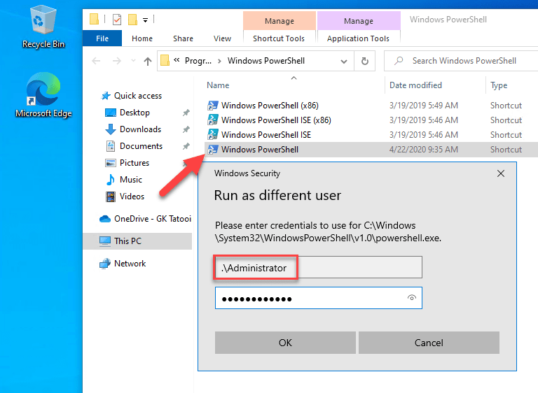The height and width of the screenshot is (393, 538).
Task: Launch Microsoft Edge from desktop
Action: [x=43, y=95]
